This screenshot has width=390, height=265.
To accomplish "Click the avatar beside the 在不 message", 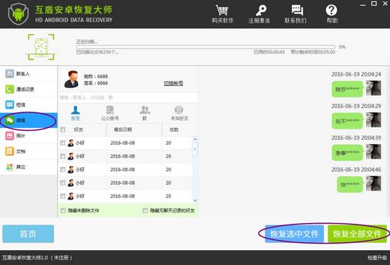I will (373, 120).
